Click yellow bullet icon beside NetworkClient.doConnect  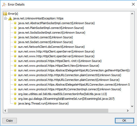(15, 47)
